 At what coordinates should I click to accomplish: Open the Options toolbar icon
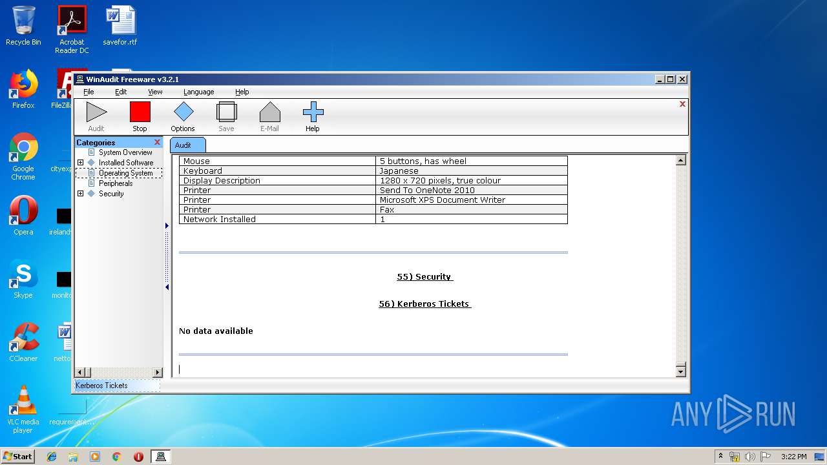[x=183, y=116]
